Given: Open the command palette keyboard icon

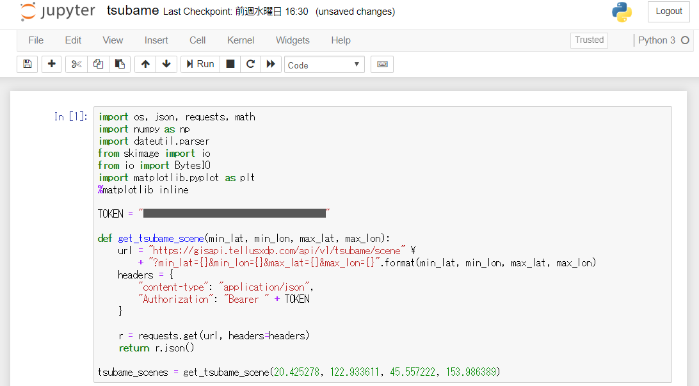Looking at the screenshot, I should pyautogui.click(x=382, y=64).
